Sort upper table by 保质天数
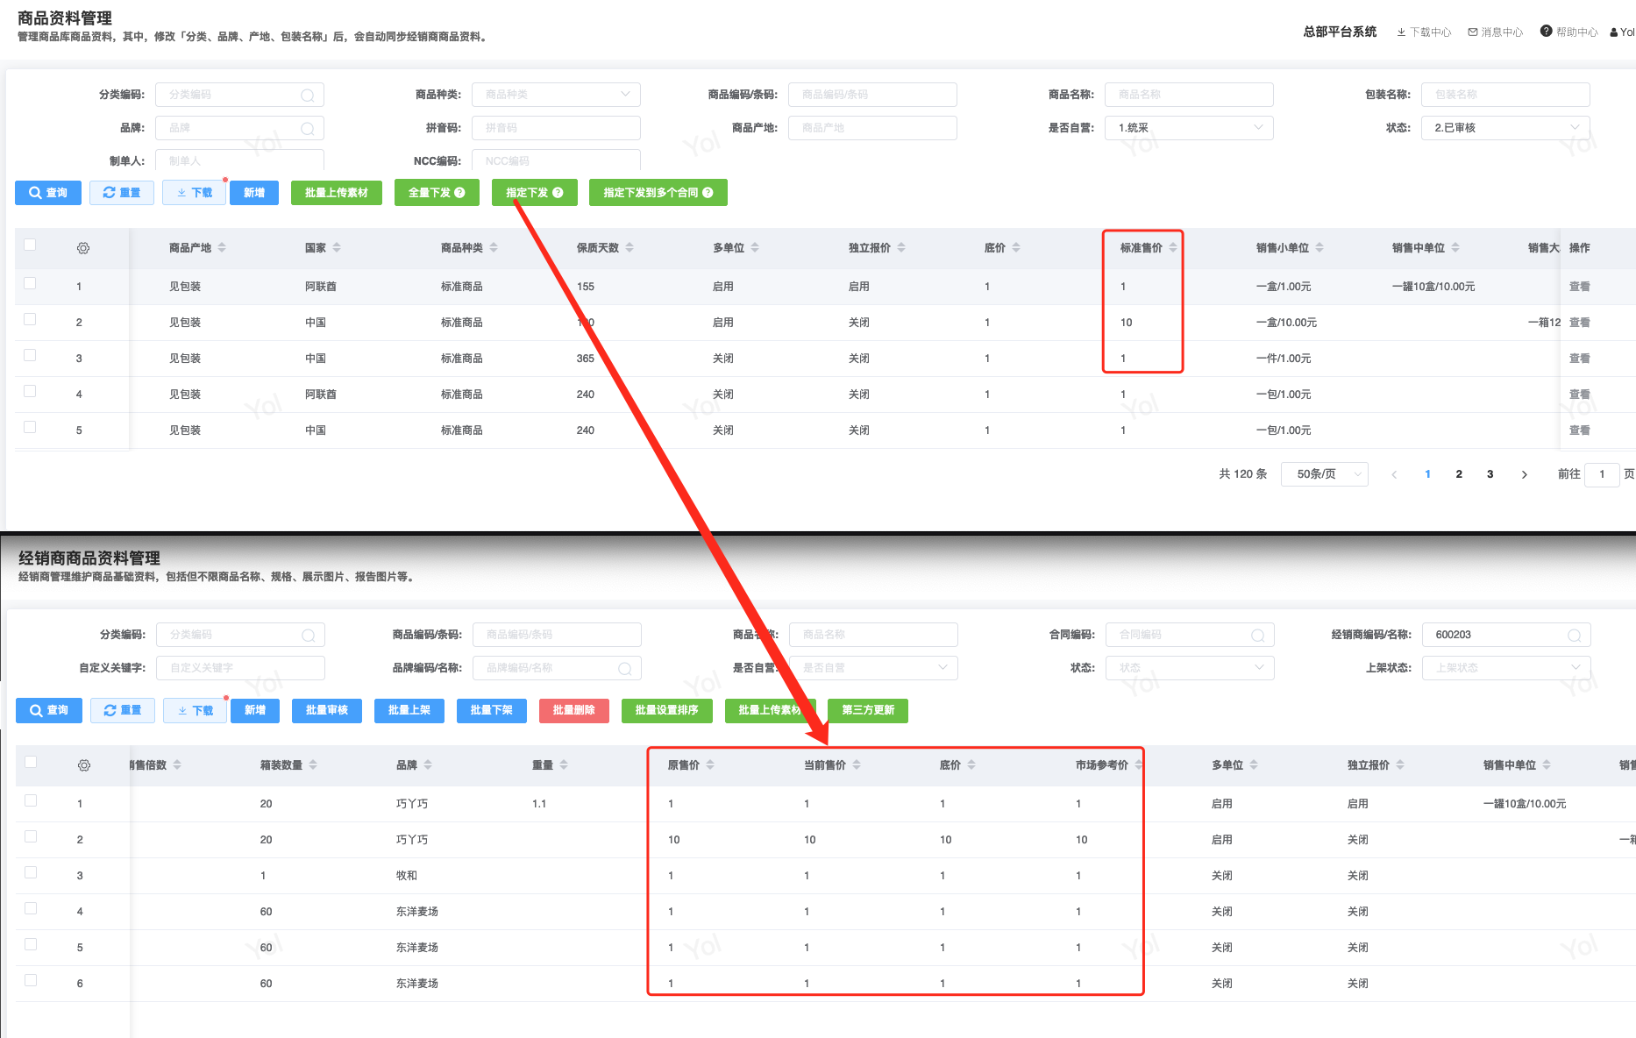 [630, 248]
